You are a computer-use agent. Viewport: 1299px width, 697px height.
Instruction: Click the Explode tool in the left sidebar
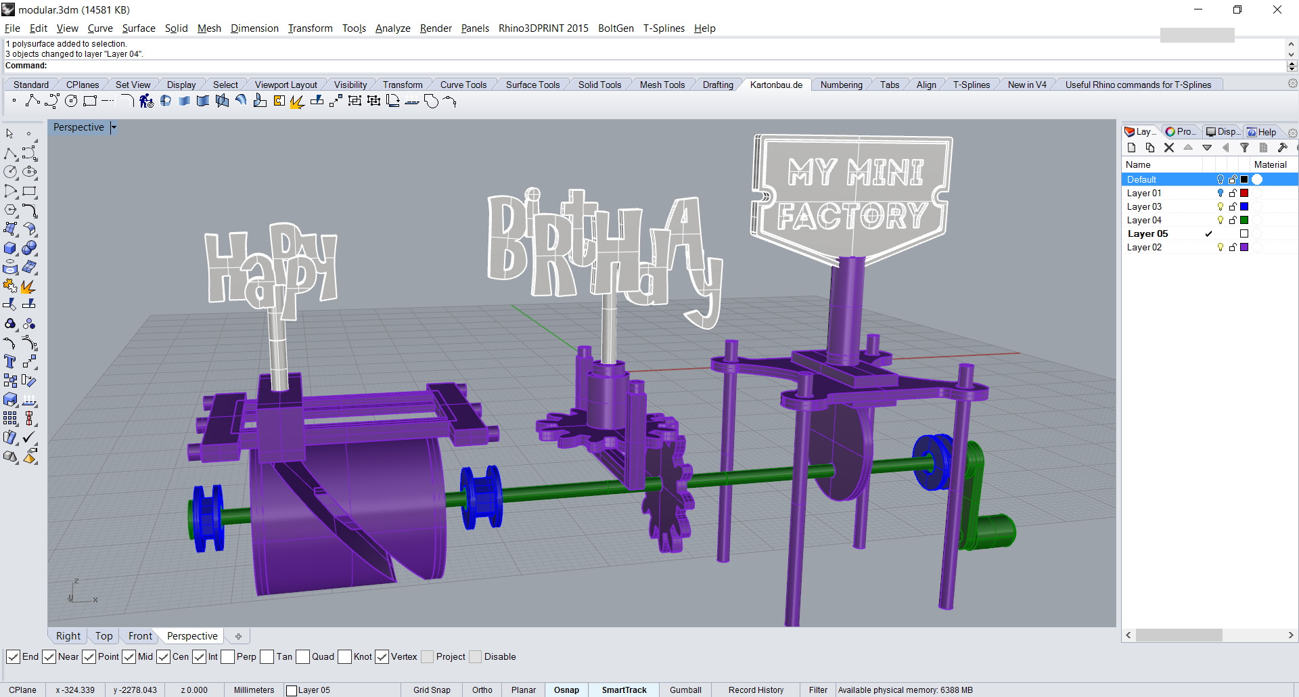pos(29,286)
